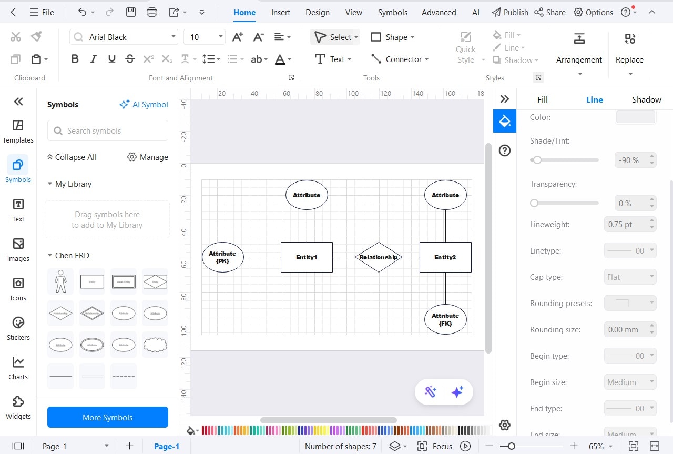Click the Copy icon in Clipboard

click(x=16, y=59)
